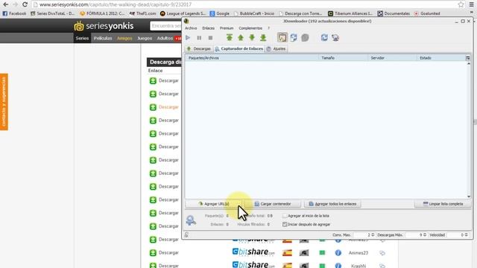The image size is (477, 268).
Task: Open the table column settings icon
Action: (x=468, y=58)
